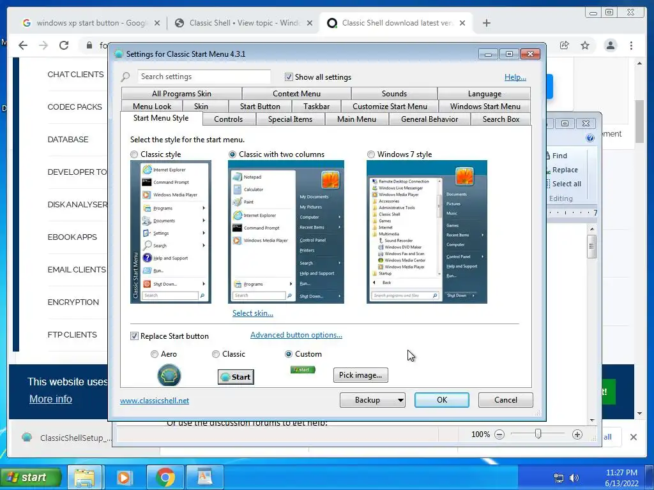Open the Search Box tab
Viewport: 654px width, 490px height.
(x=501, y=119)
